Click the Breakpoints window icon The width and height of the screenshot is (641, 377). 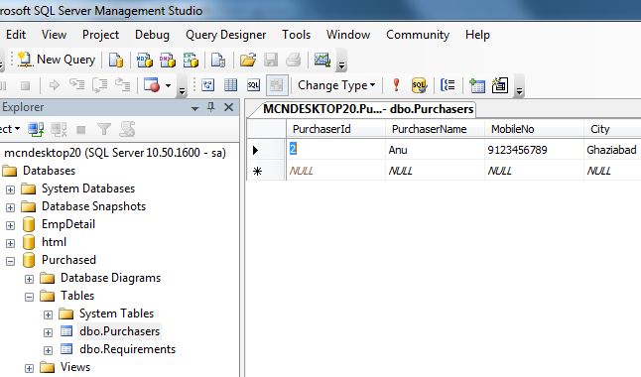[x=152, y=85]
